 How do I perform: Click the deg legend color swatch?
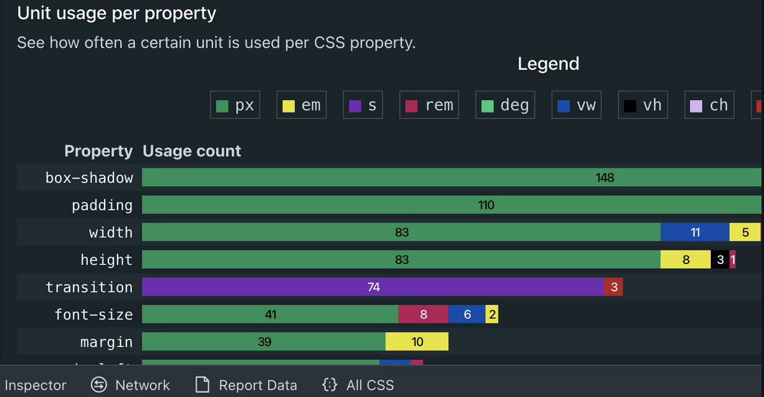pyautogui.click(x=487, y=106)
